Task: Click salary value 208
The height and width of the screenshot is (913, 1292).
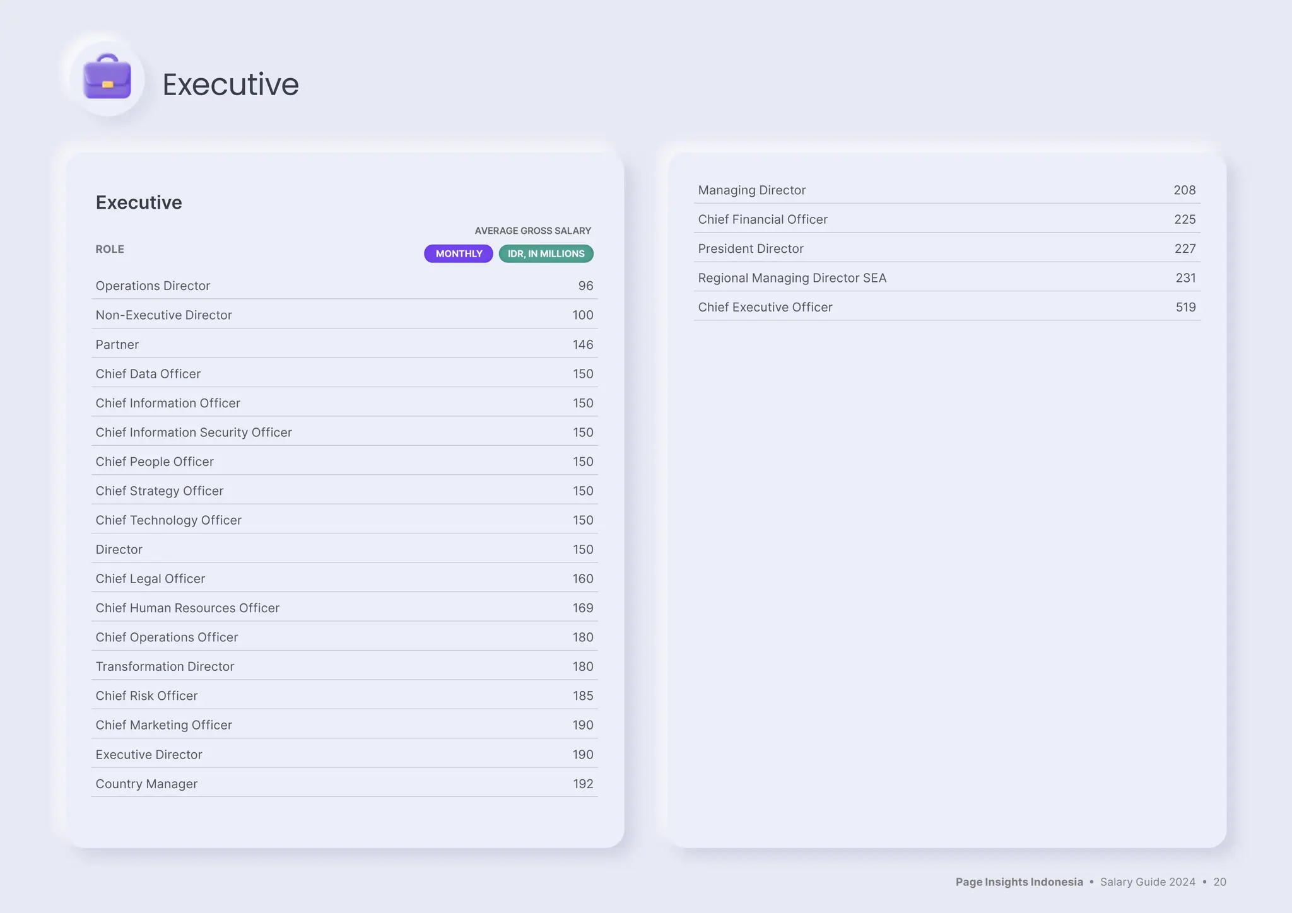Action: [x=1185, y=190]
